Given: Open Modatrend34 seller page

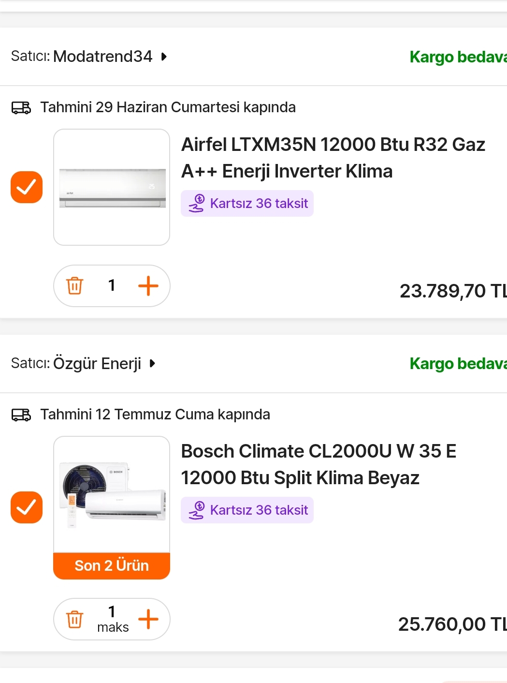Looking at the screenshot, I should [102, 57].
